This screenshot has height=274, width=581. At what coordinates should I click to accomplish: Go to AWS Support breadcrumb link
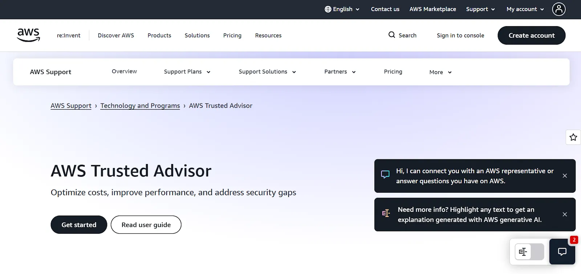click(71, 106)
